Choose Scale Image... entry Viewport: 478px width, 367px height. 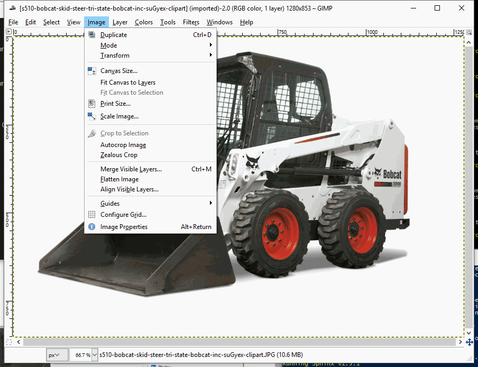point(151,116)
